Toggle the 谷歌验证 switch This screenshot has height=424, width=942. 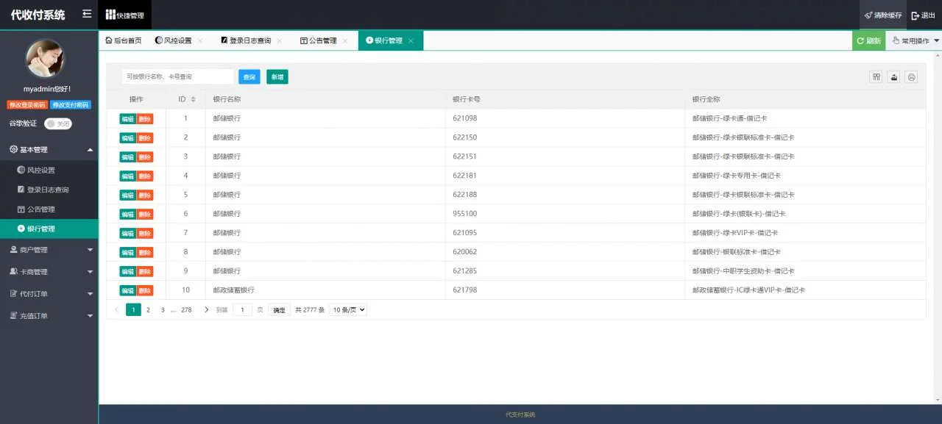(x=57, y=124)
